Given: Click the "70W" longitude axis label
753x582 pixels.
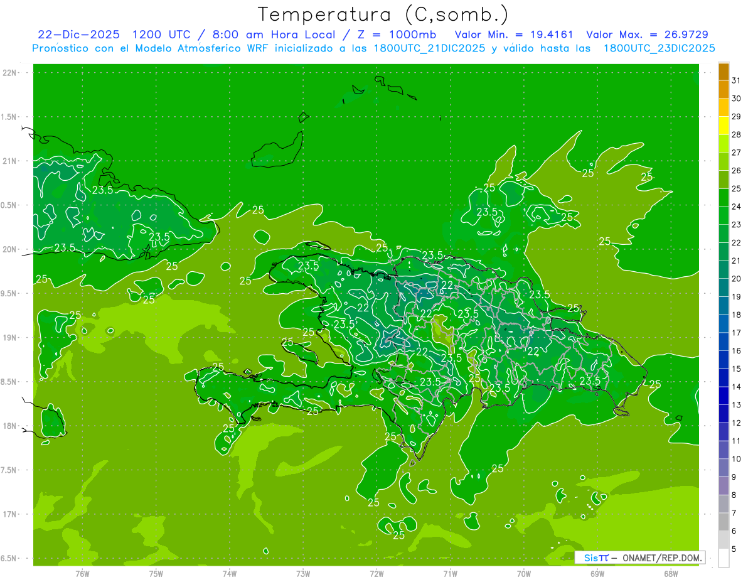Looking at the screenshot, I should coord(524,573).
